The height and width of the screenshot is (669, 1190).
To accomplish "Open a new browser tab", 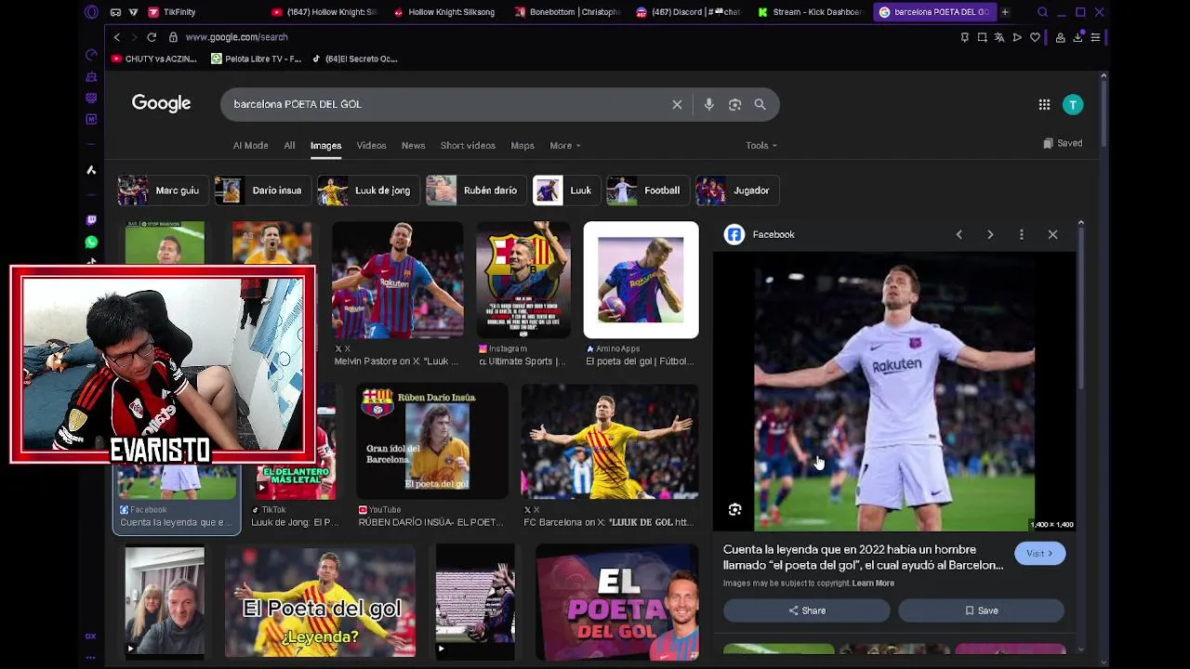I will (1005, 12).
